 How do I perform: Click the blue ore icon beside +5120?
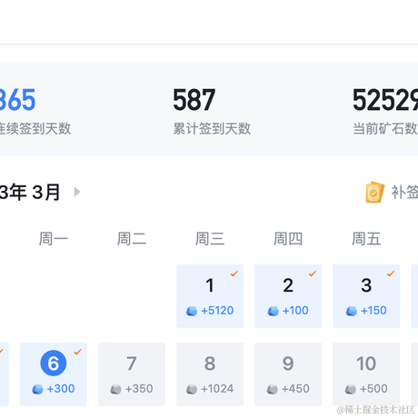click(192, 311)
